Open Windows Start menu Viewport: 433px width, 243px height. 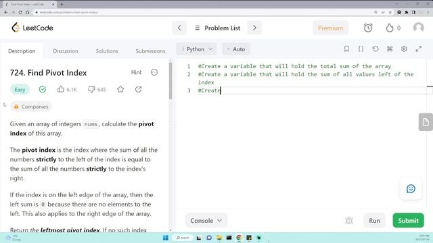click(x=166, y=238)
